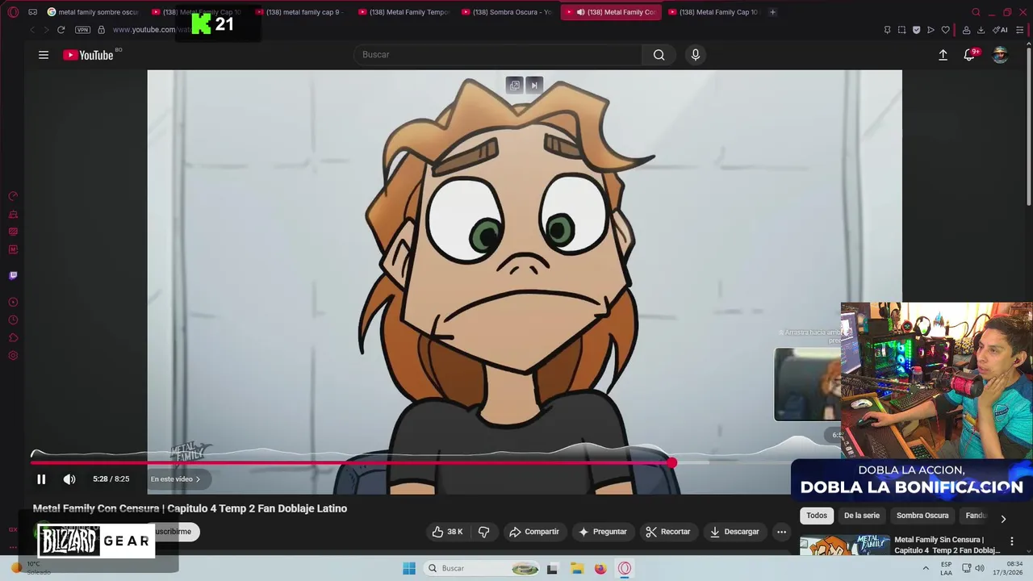This screenshot has width=1033, height=581.
Task: Open the Recortar clip button
Action: click(668, 532)
